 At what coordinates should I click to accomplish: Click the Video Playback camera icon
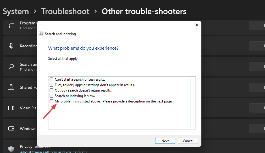pos(11,108)
